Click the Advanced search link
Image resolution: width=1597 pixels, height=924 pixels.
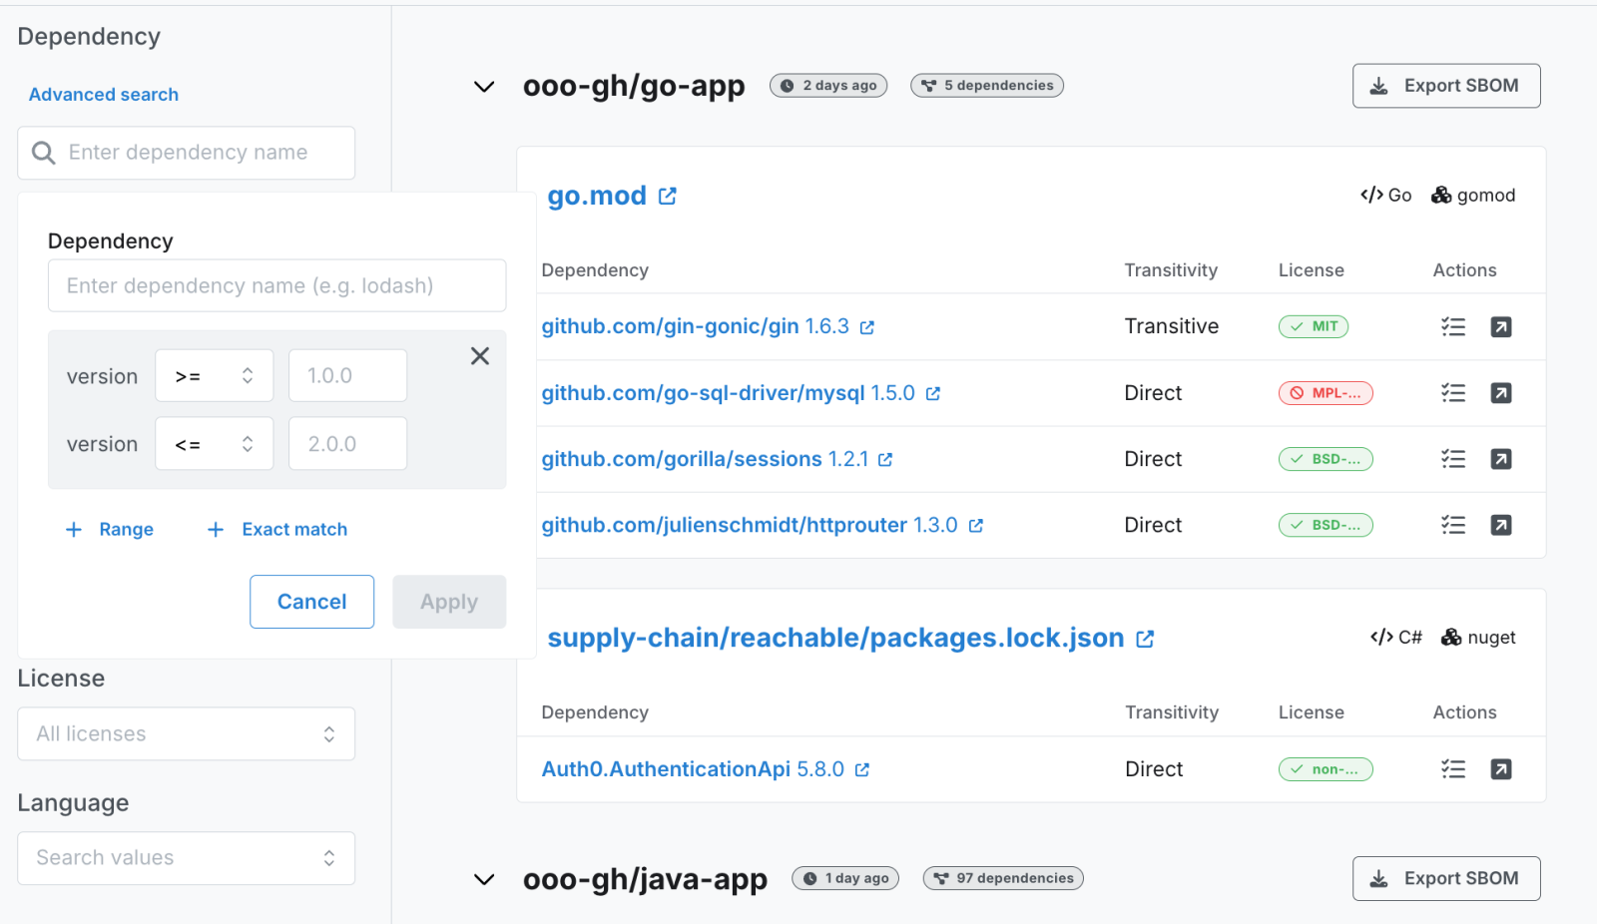click(x=104, y=95)
